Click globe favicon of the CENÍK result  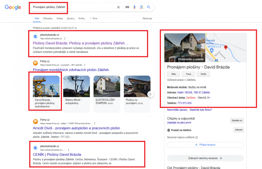click(x=35, y=148)
